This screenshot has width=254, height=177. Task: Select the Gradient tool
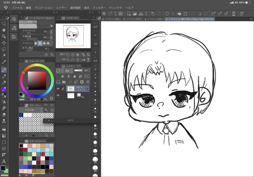4,136
